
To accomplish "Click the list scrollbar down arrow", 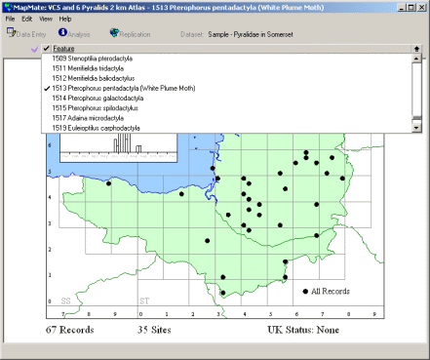I will tap(416, 128).
